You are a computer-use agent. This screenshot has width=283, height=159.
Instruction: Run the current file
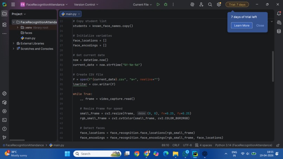tap(158, 5)
